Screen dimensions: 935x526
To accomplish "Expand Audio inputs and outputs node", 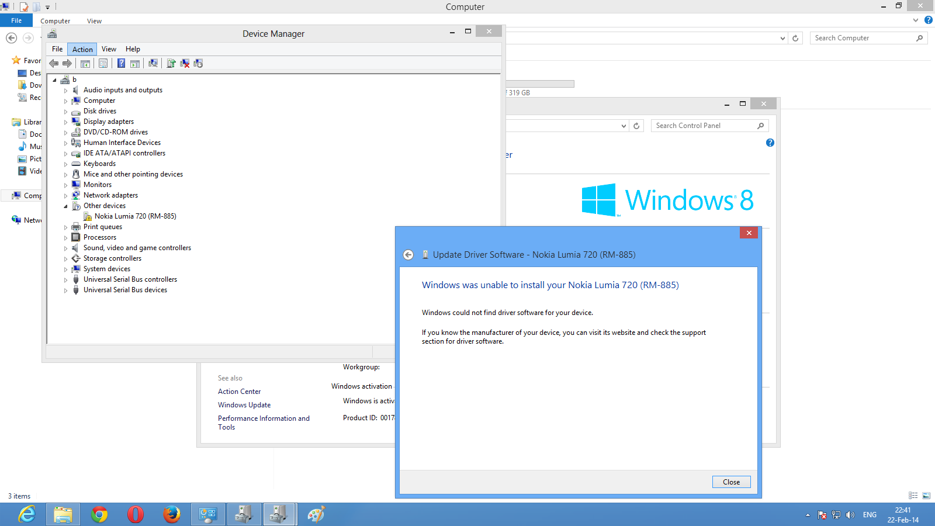I will 66,91.
